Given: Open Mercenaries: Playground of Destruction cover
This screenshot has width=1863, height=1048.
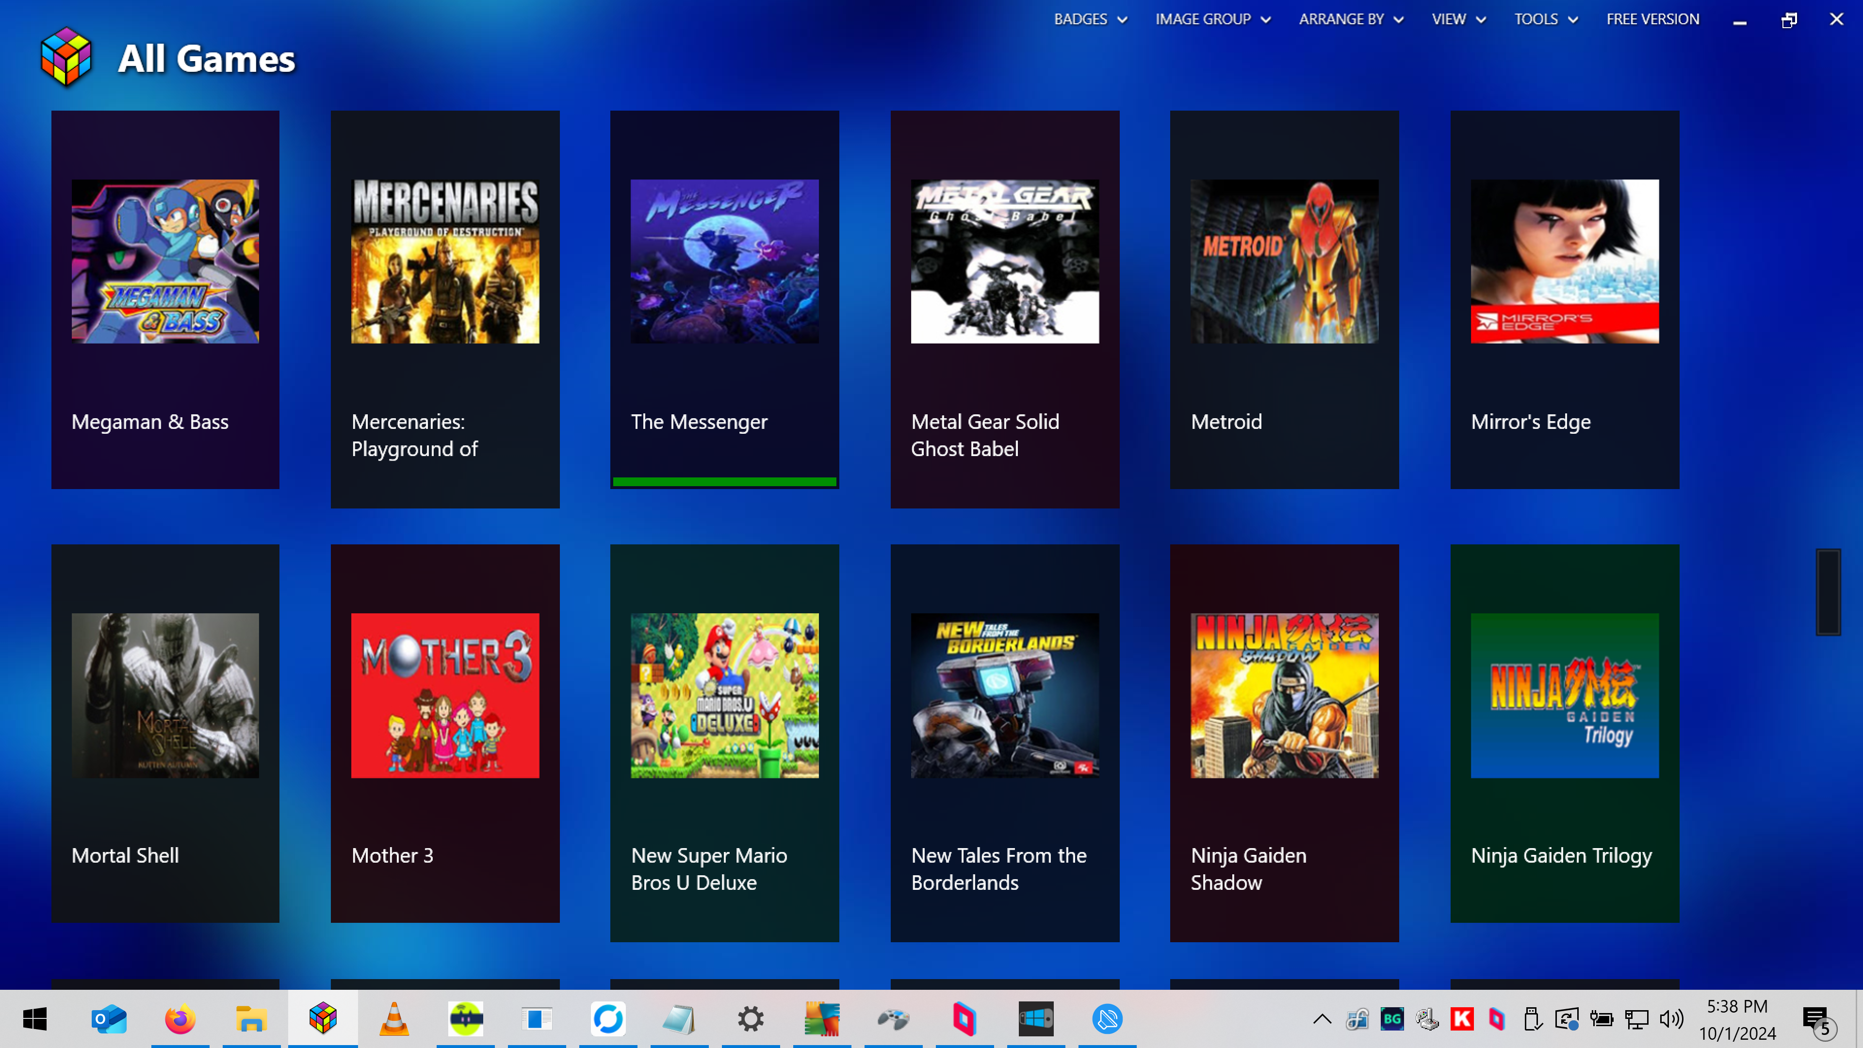Looking at the screenshot, I should [445, 261].
